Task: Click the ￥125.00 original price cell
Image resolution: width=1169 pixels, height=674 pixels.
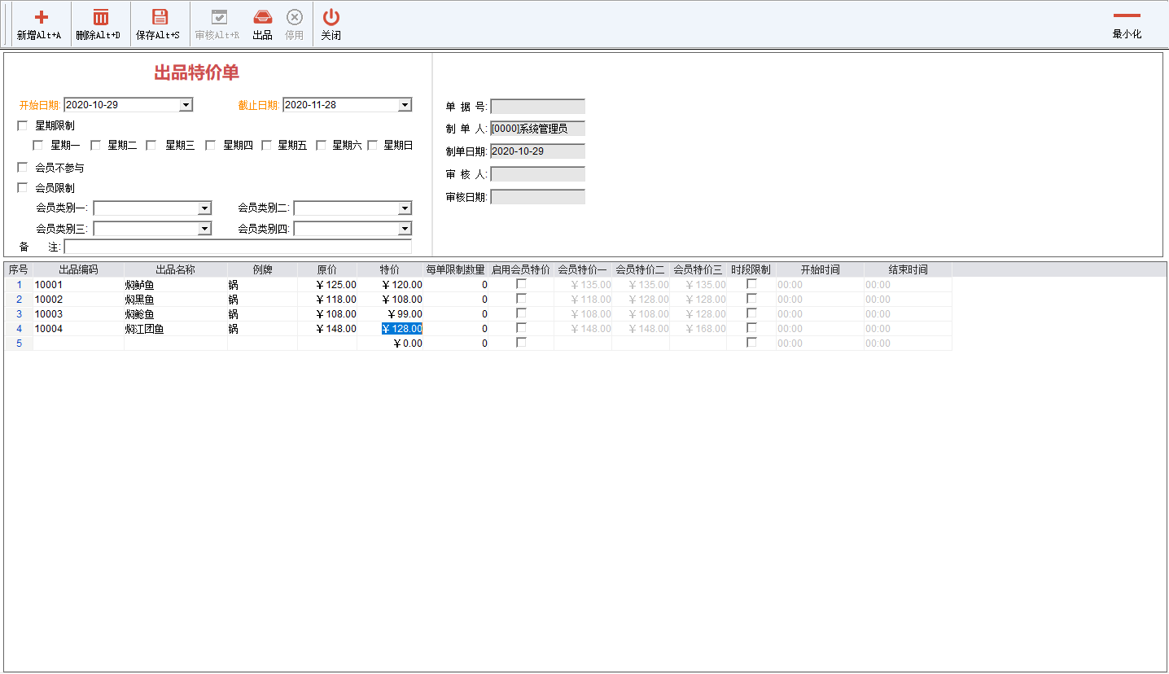Action: pyautogui.click(x=327, y=285)
